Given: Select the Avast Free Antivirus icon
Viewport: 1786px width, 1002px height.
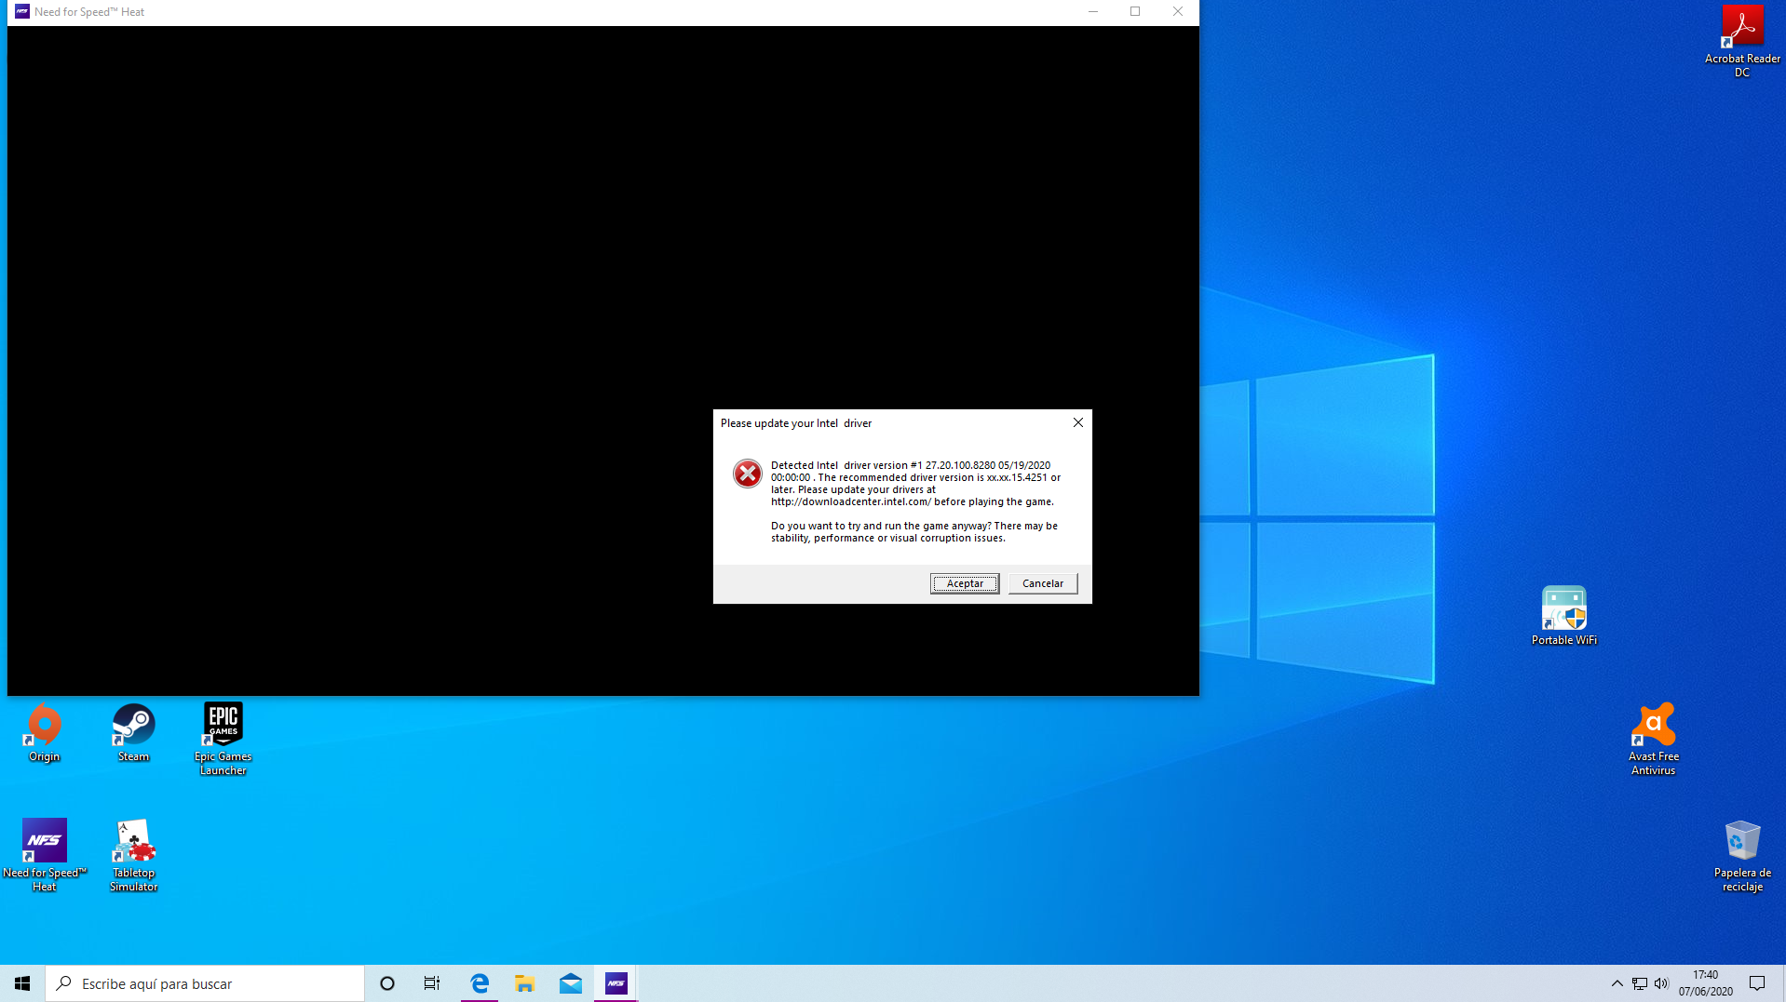Looking at the screenshot, I should tap(1653, 737).
